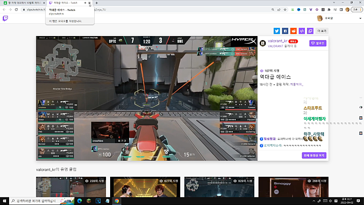Screen dimensions: 364x205
Task: Open the embed code icon
Action: tap(302, 31)
